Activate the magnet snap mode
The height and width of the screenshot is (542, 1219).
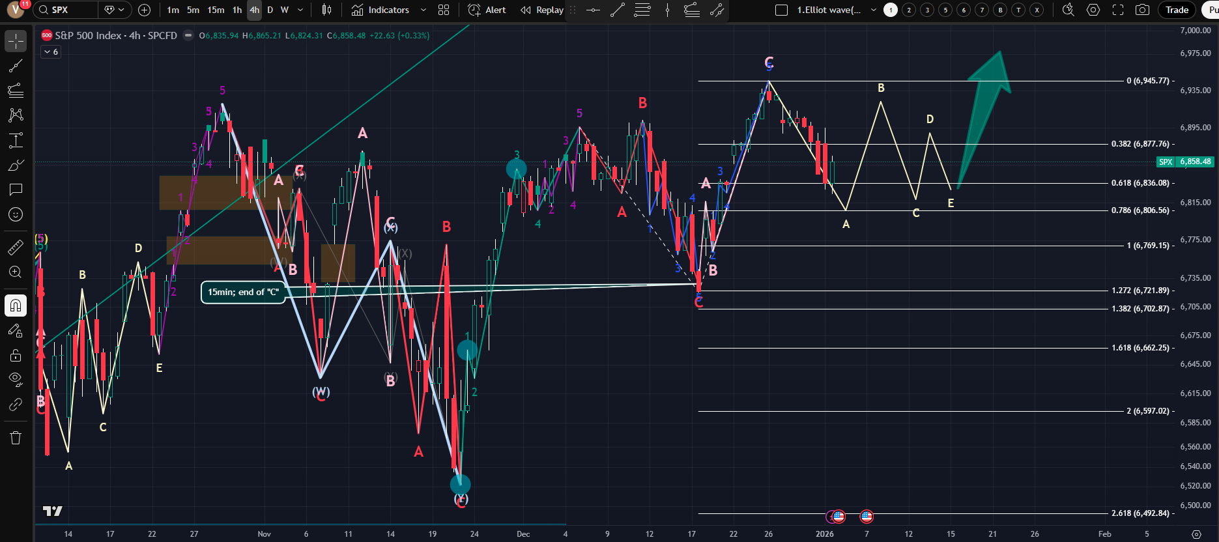16,306
